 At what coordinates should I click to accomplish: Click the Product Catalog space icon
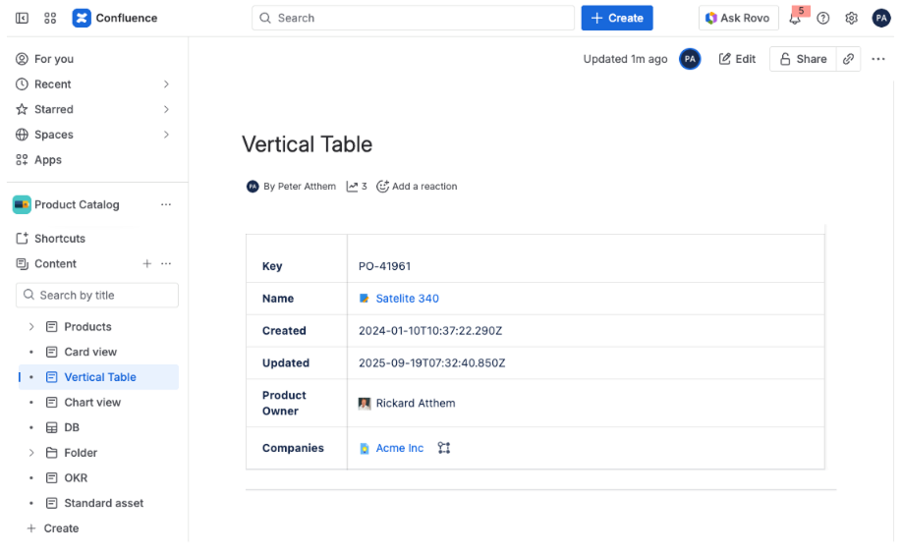(x=22, y=204)
